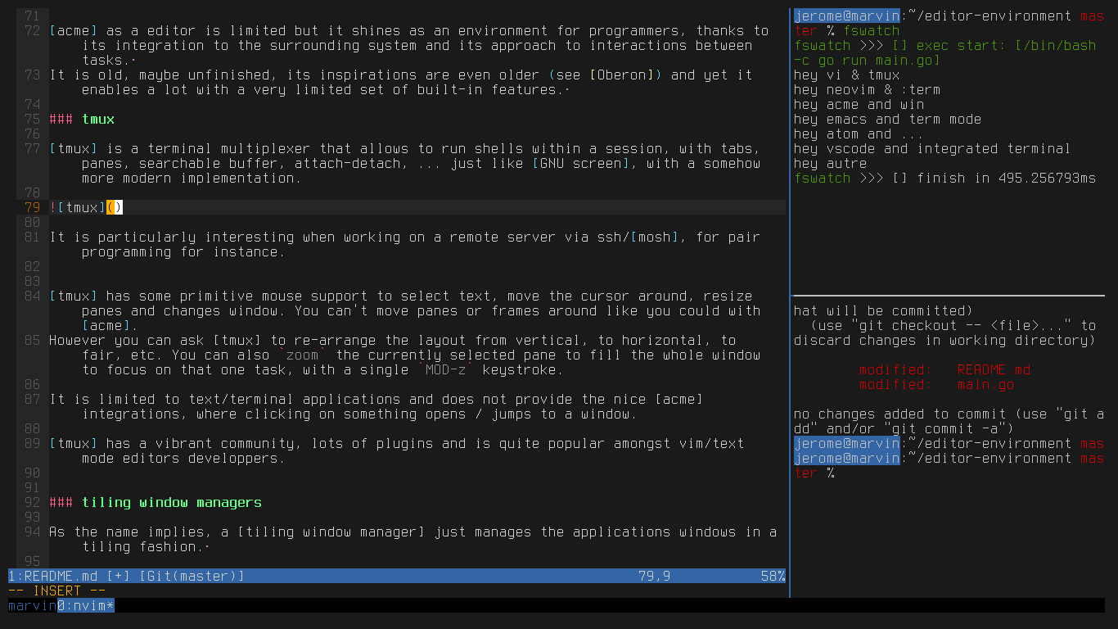Click line number 94 in the gutter
The image size is (1118, 629).
[x=33, y=532]
